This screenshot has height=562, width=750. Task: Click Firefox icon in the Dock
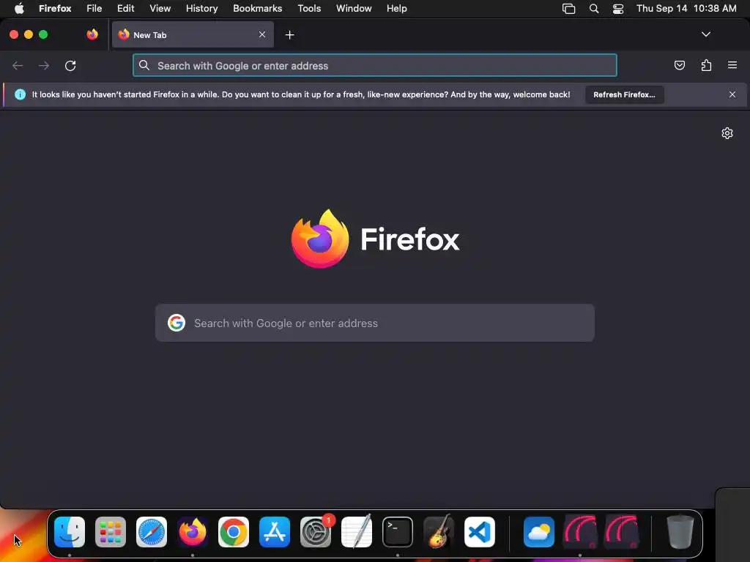193,532
